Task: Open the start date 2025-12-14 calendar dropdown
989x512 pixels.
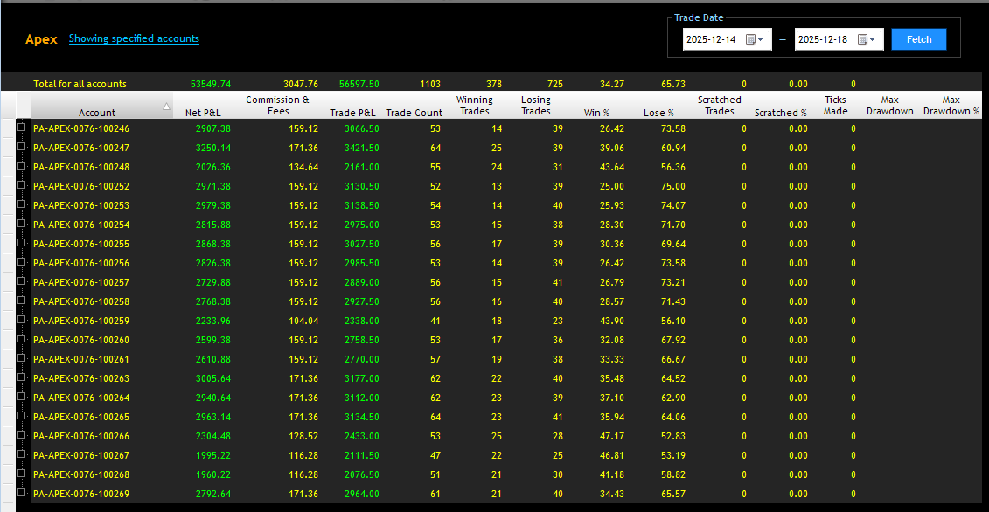Action: [x=755, y=39]
